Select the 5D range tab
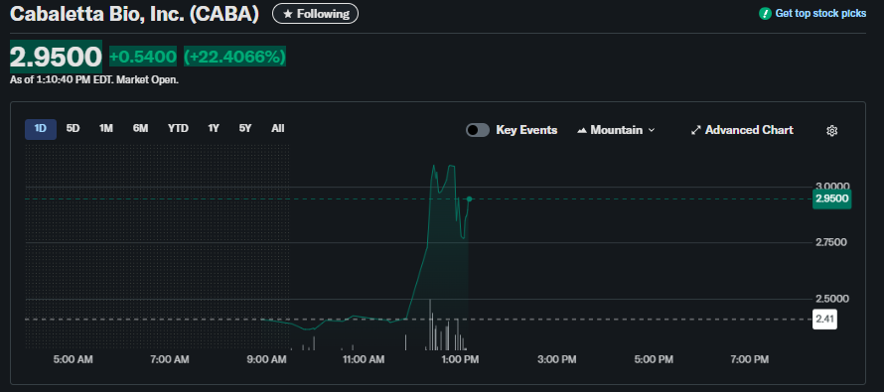 [73, 128]
